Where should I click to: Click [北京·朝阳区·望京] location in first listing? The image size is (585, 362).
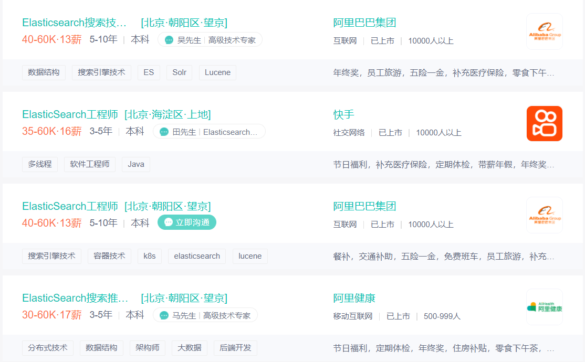184,23
